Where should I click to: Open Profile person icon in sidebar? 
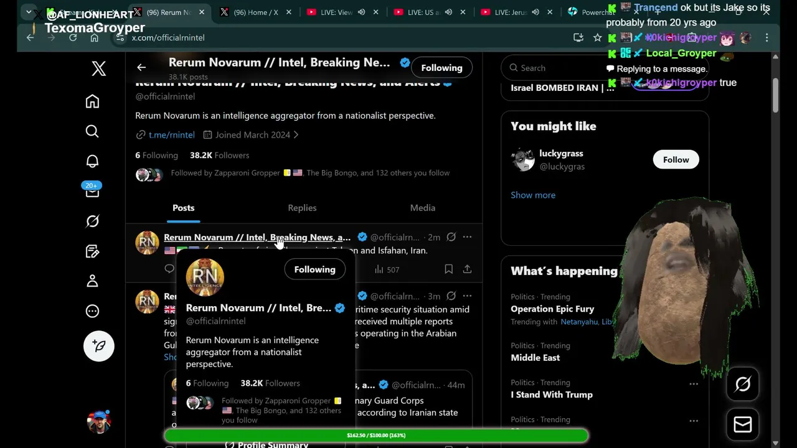[92, 281]
